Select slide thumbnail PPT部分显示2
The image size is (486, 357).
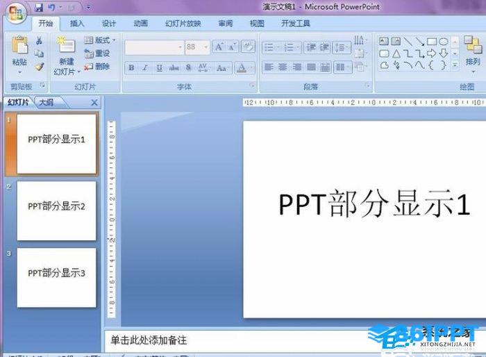click(x=56, y=210)
